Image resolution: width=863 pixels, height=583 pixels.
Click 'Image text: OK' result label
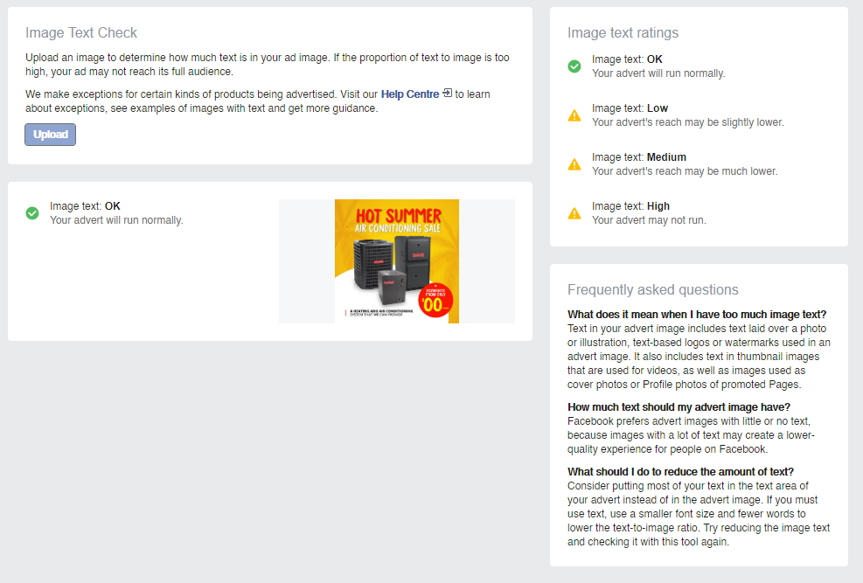tap(85, 206)
